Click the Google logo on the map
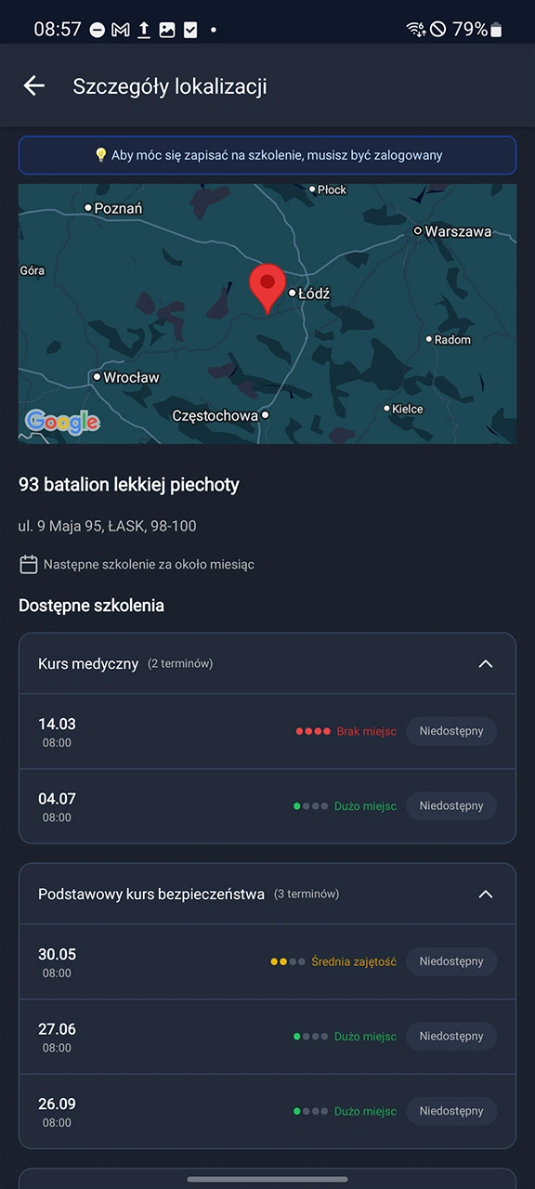This screenshot has height=1189, width=535. click(x=61, y=422)
